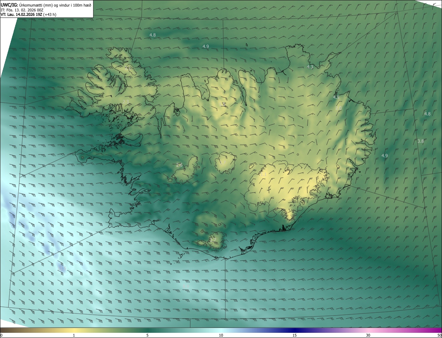Image resolution: width=442 pixels, height=338 pixels.
Task: Click the '4.3' value label on the map
Action: click(x=310, y=67)
